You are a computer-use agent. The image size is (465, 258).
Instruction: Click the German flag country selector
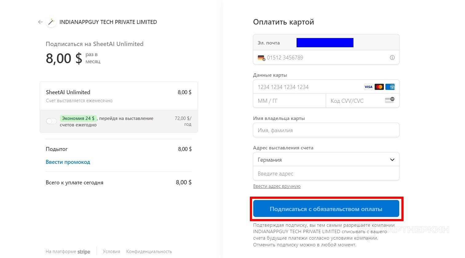[x=261, y=58]
